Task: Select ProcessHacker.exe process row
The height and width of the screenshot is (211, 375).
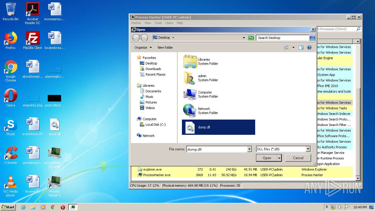Action: pyautogui.click(x=241, y=175)
